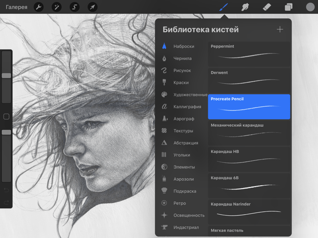Tap the Brush tool icon
The width and height of the screenshot is (318, 238).
224,7
